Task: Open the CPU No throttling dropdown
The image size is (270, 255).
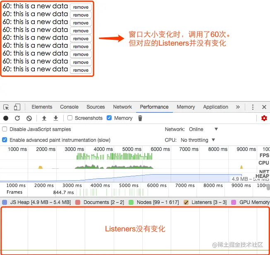Action: tap(198, 140)
